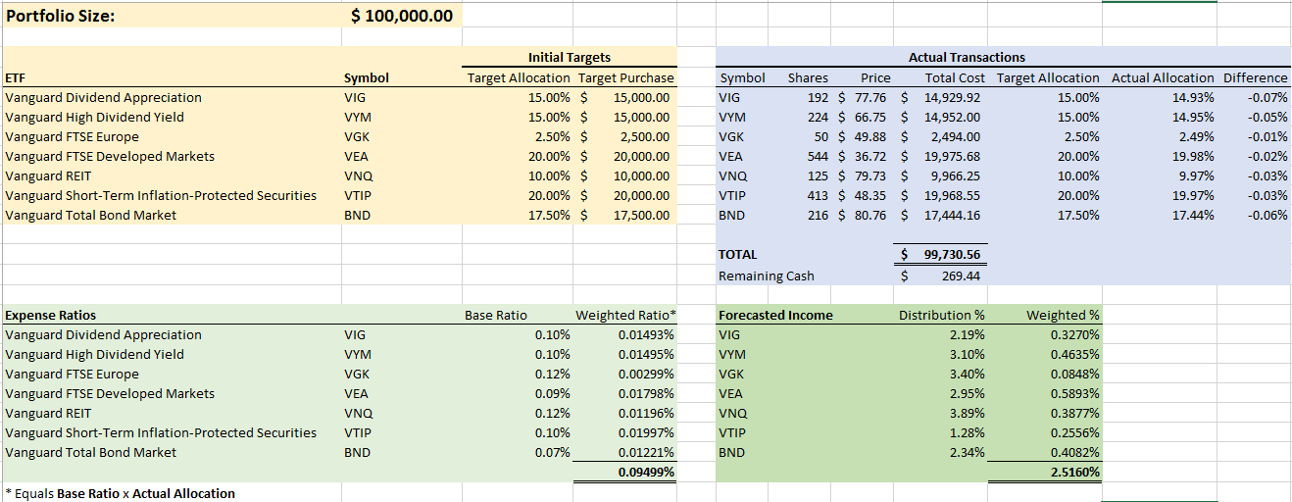Click the 'Distribution %' column header
The width and height of the screenshot is (1292, 502).
[x=942, y=315]
